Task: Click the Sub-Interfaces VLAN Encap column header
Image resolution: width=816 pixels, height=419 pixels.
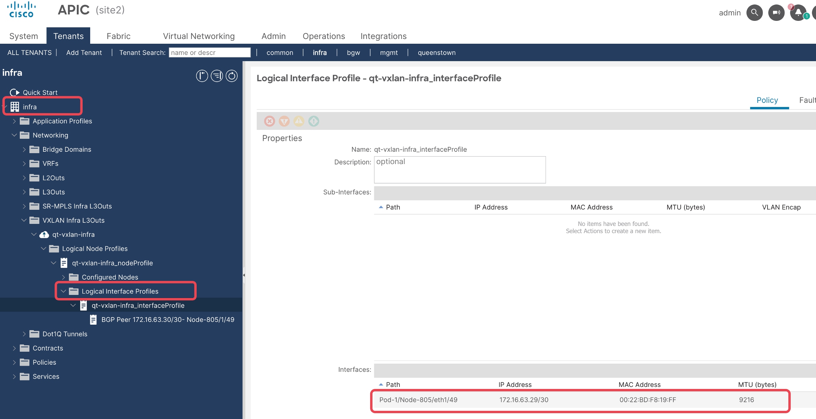Action: (x=781, y=207)
